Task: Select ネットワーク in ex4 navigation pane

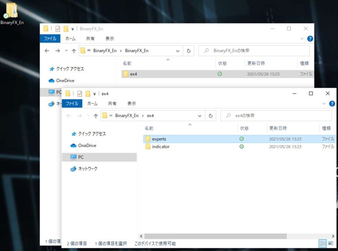Action: click(x=88, y=169)
